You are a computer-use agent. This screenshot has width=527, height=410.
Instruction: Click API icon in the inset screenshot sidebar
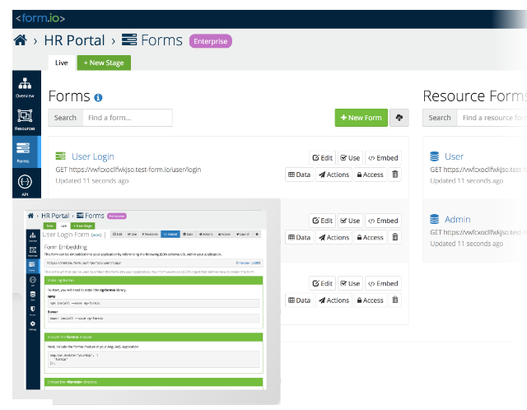point(33,281)
